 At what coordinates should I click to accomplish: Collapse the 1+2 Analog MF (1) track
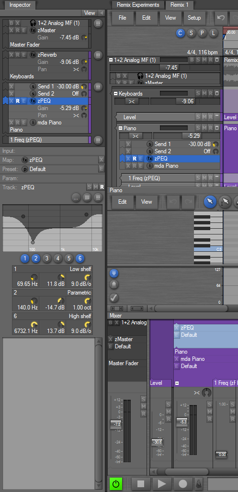111,60
